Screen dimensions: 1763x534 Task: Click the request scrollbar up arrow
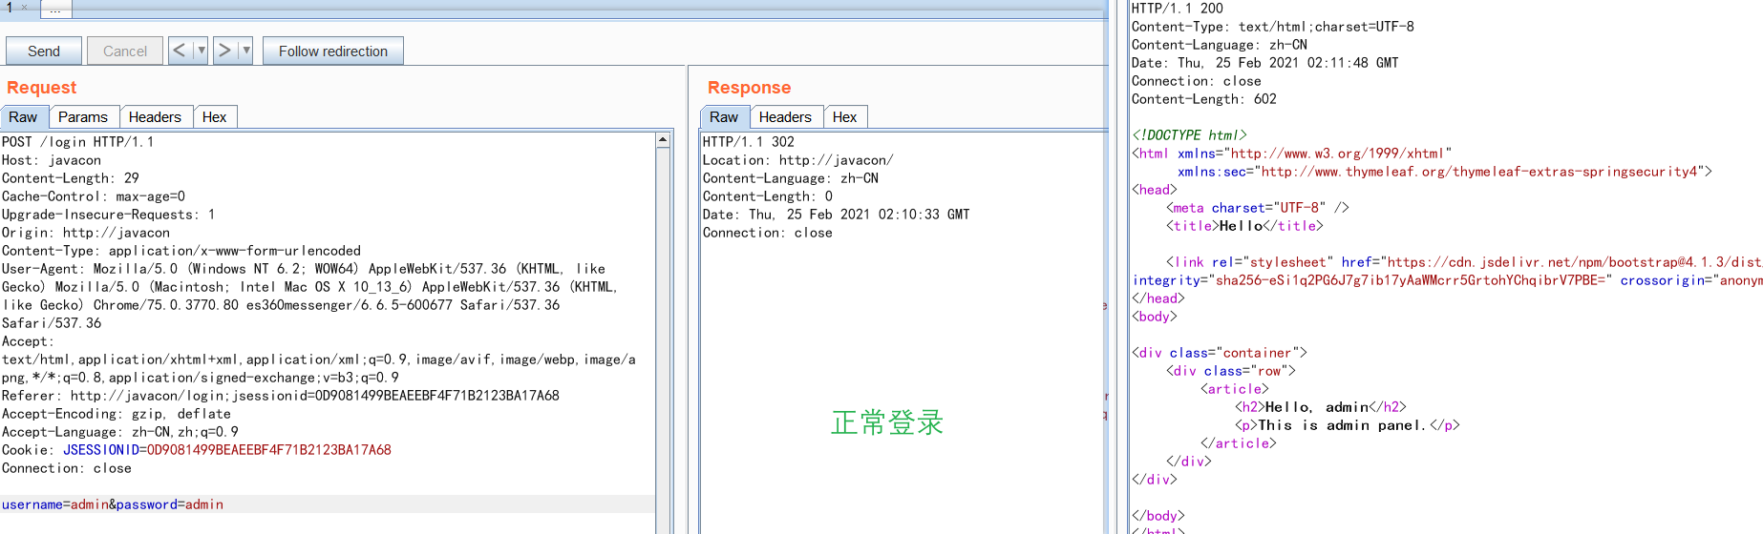[x=663, y=140]
